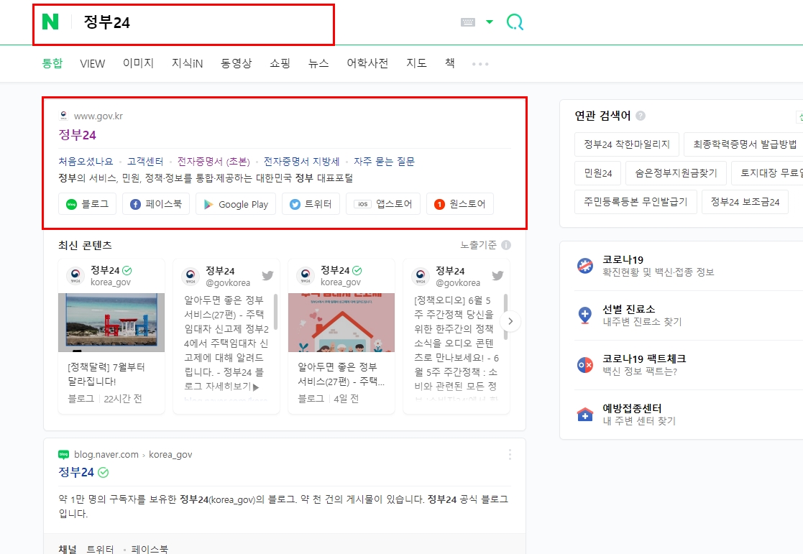The image size is (803, 554).
Task: Open the blog.naver.com korea_gov address
Action: (x=133, y=454)
